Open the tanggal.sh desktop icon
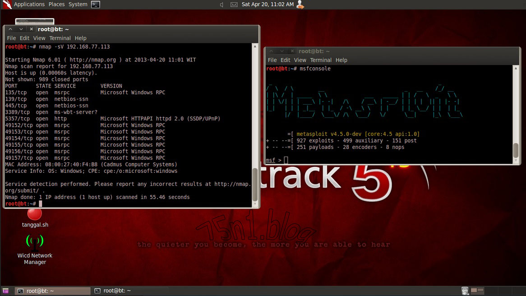This screenshot has width=526, height=296. [x=34, y=214]
